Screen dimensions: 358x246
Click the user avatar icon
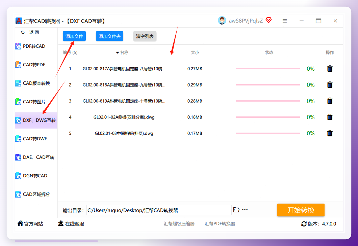(222, 21)
